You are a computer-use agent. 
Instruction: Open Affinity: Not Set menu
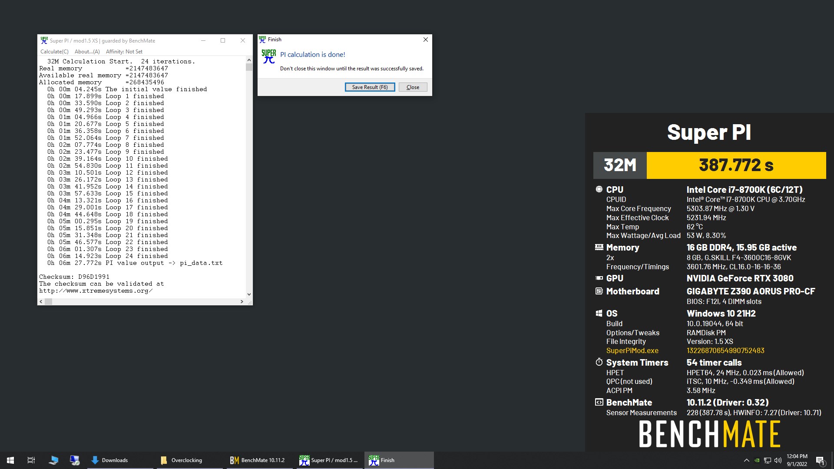coord(124,52)
